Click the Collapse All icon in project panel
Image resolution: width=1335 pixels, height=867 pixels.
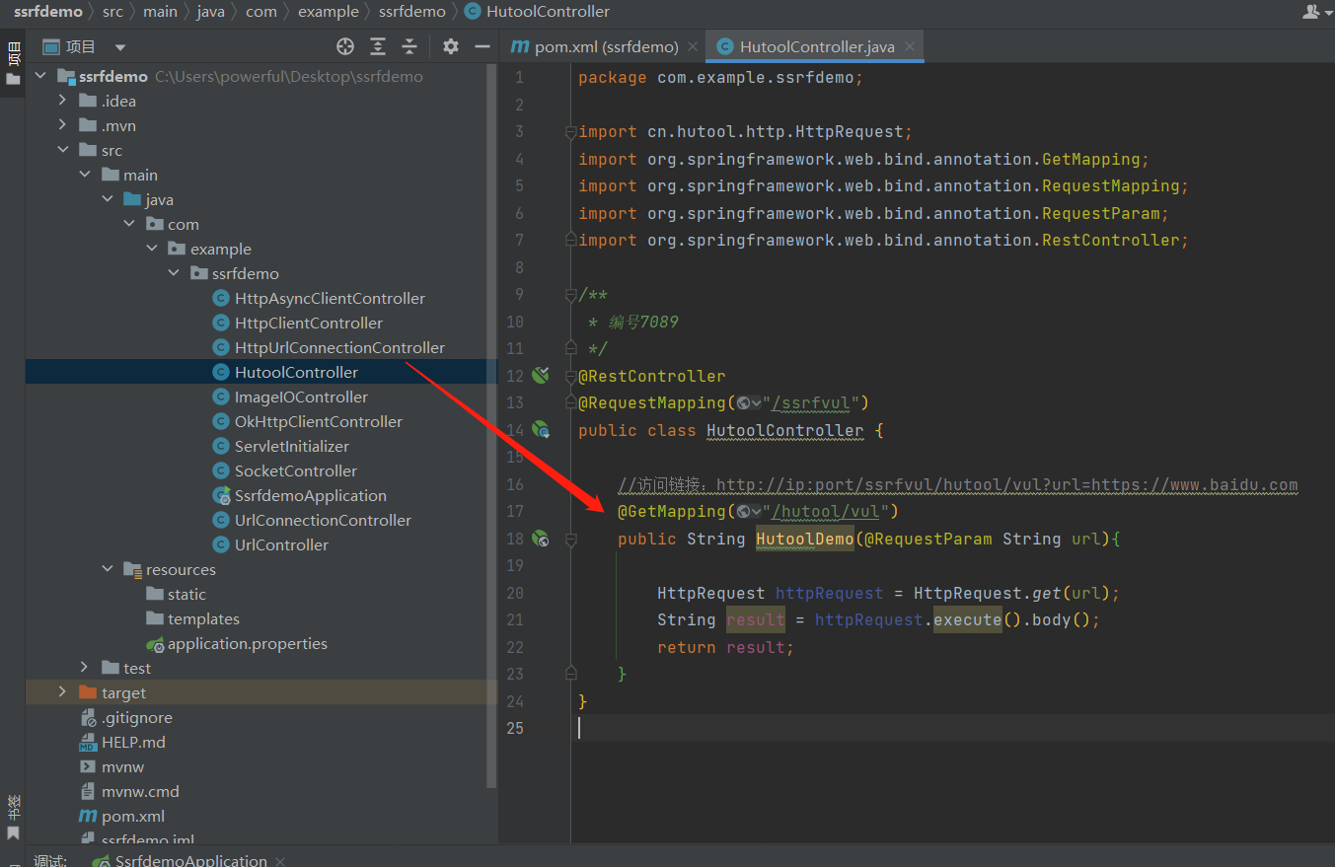(409, 46)
